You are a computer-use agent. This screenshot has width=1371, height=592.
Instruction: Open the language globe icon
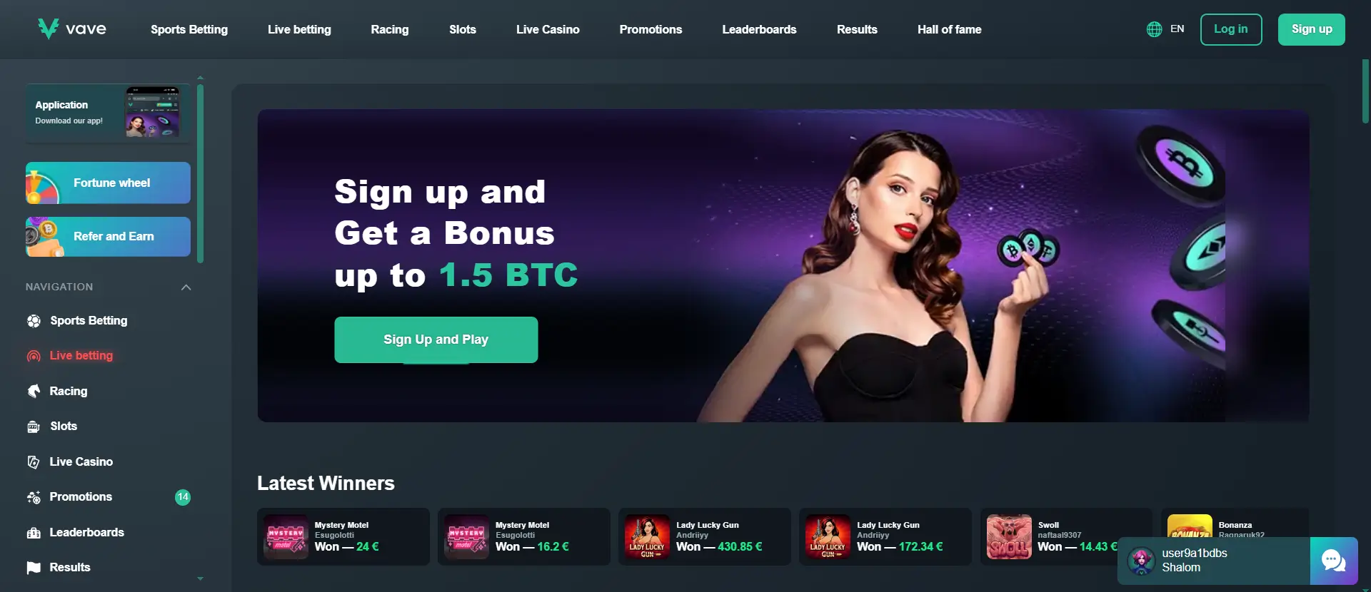pos(1154,29)
